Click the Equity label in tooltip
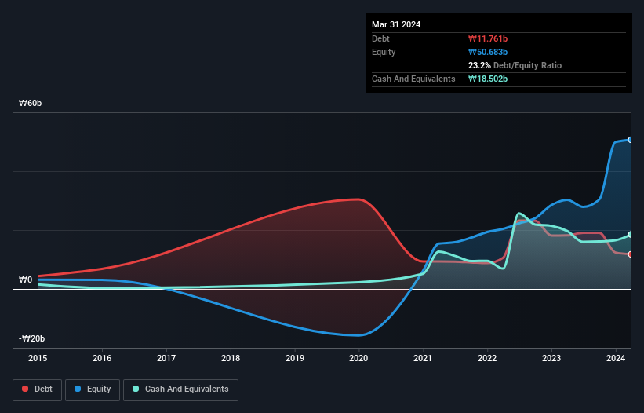 384,52
